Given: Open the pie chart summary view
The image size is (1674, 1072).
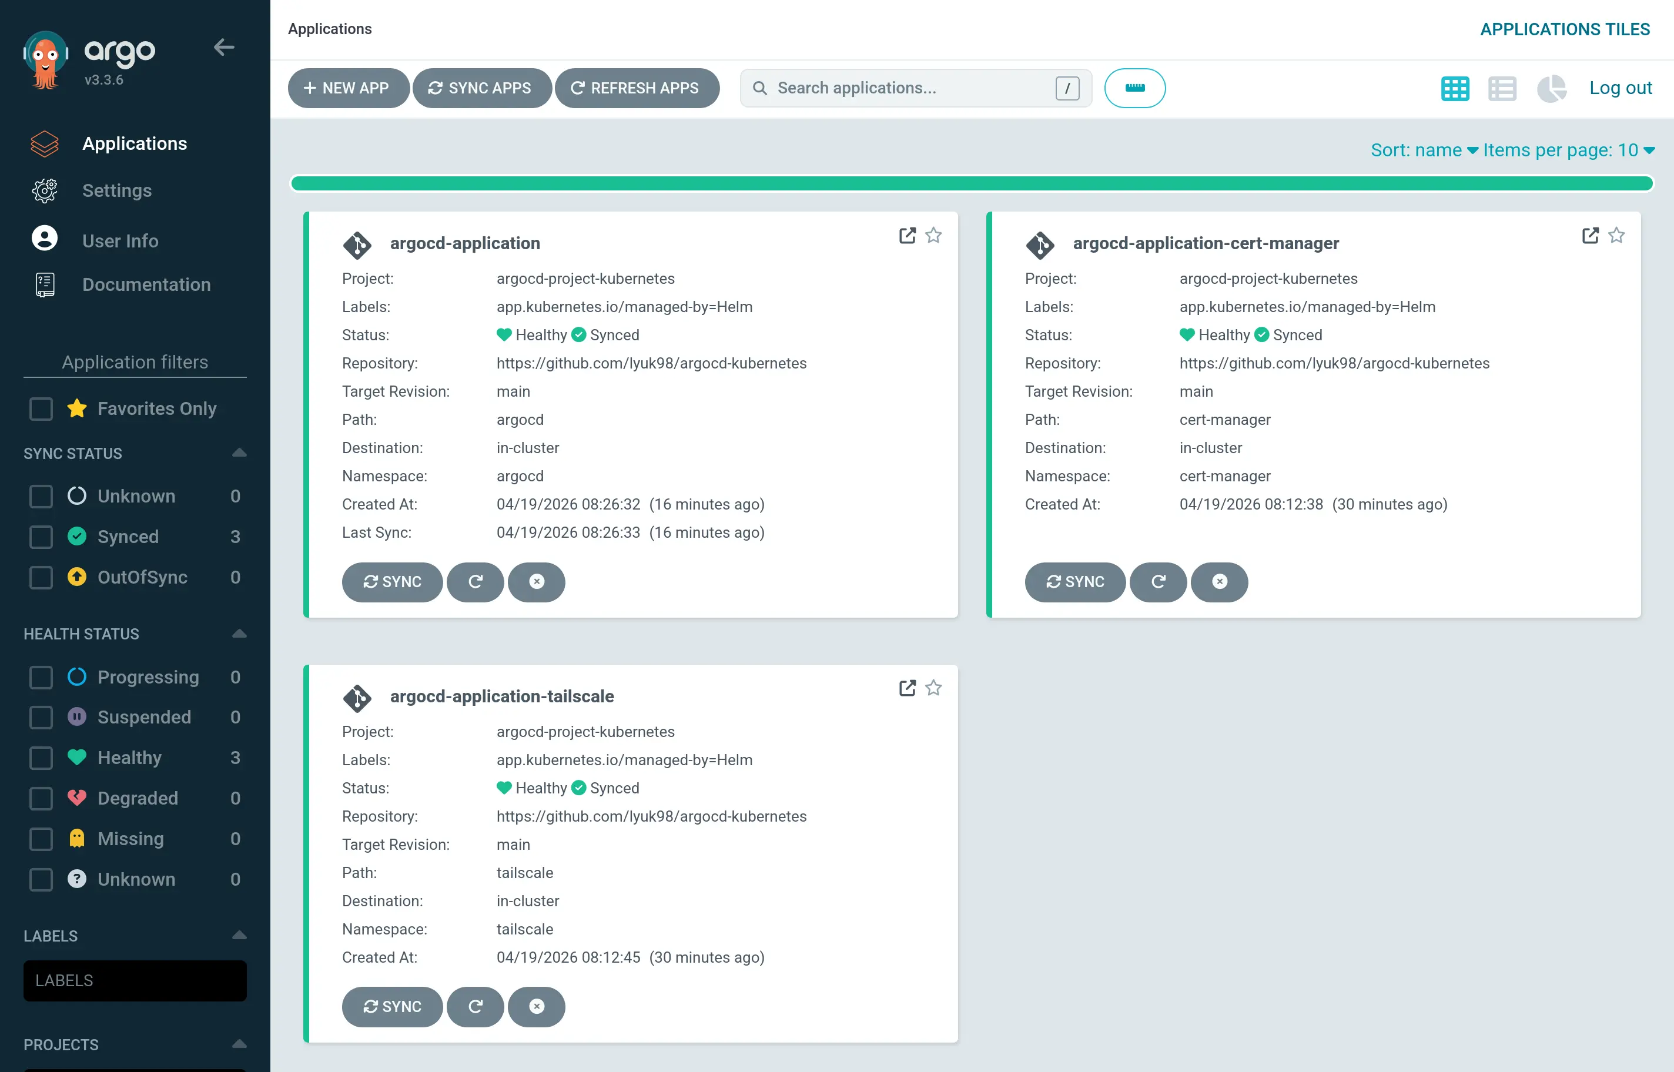Looking at the screenshot, I should 1551,88.
